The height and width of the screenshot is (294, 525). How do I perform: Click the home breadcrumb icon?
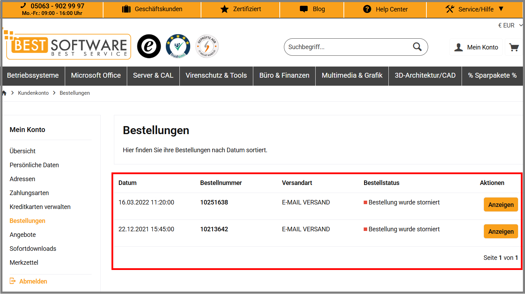4,93
